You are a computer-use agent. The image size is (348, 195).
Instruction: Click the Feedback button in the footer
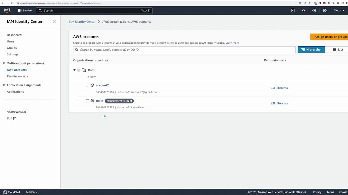pyautogui.click(x=32, y=192)
